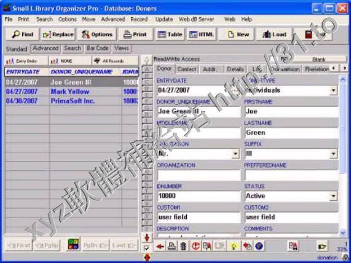
Task: Click the Find toolbar button
Action: coord(22,34)
